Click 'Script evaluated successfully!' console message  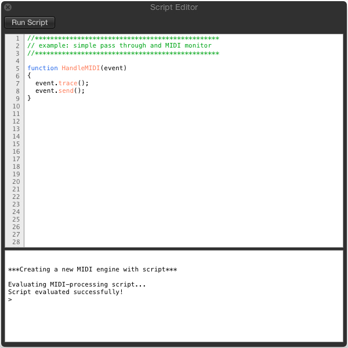click(66, 292)
